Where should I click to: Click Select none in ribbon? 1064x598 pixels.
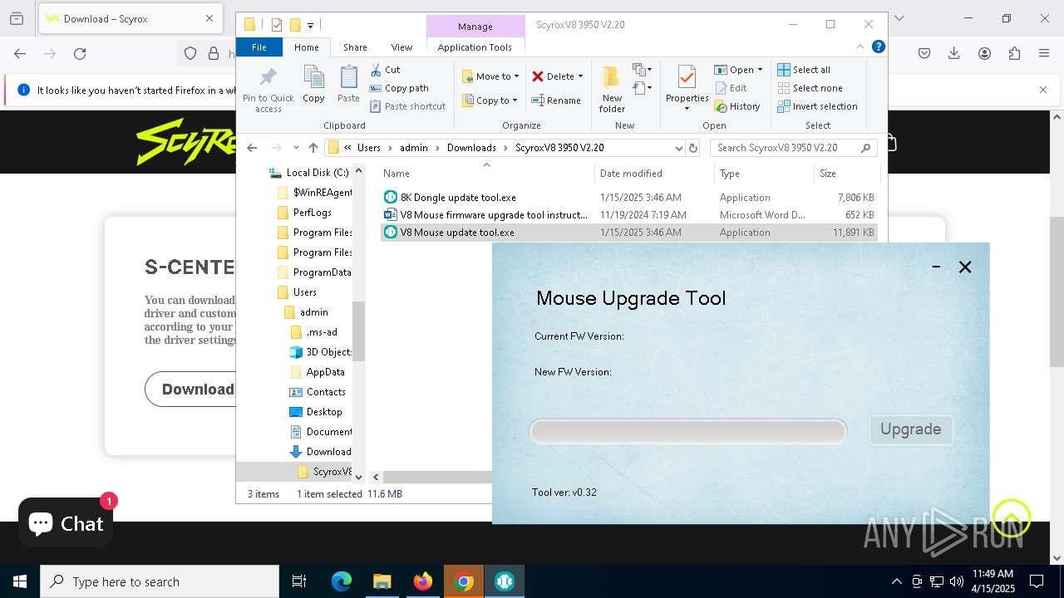point(810,88)
